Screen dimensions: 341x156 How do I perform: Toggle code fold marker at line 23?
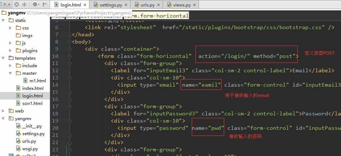(x=70, y=150)
